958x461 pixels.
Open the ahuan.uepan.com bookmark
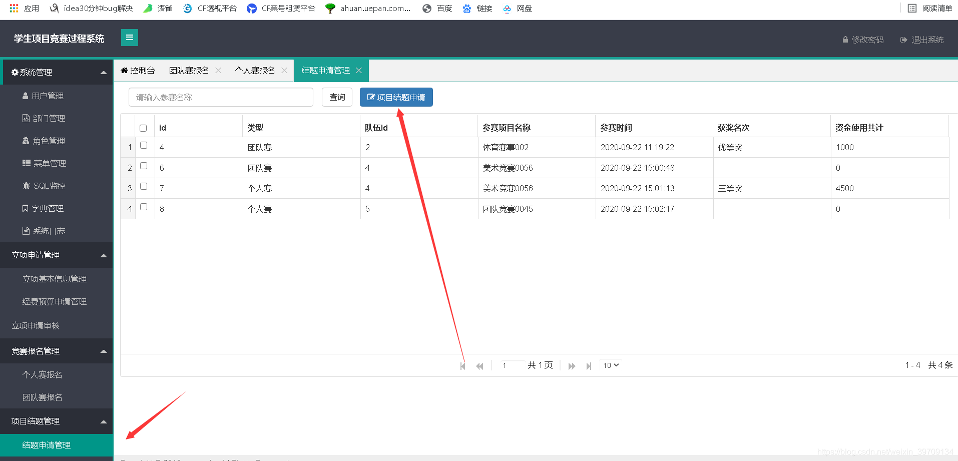coord(368,9)
